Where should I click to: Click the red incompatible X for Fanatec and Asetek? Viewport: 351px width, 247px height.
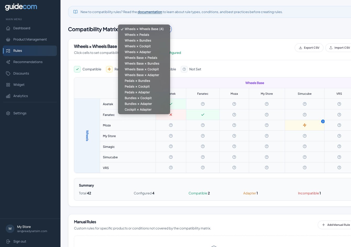pyautogui.click(x=171, y=115)
